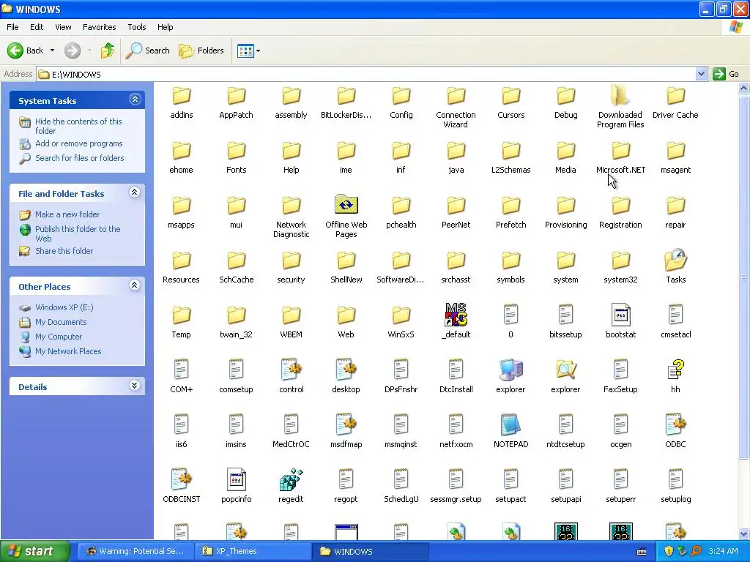Expand the Details panel
Image resolution: width=750 pixels, height=562 pixels.
point(135,386)
